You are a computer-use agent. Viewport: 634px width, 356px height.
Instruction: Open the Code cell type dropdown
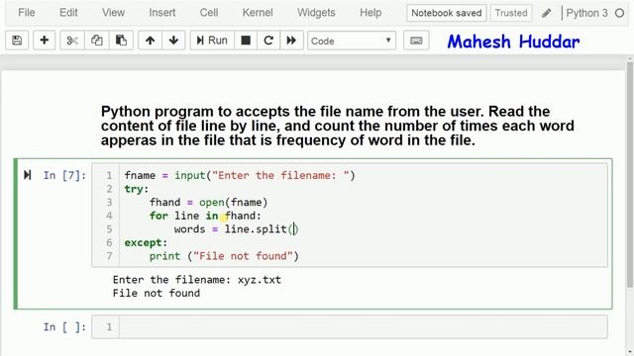pos(352,41)
